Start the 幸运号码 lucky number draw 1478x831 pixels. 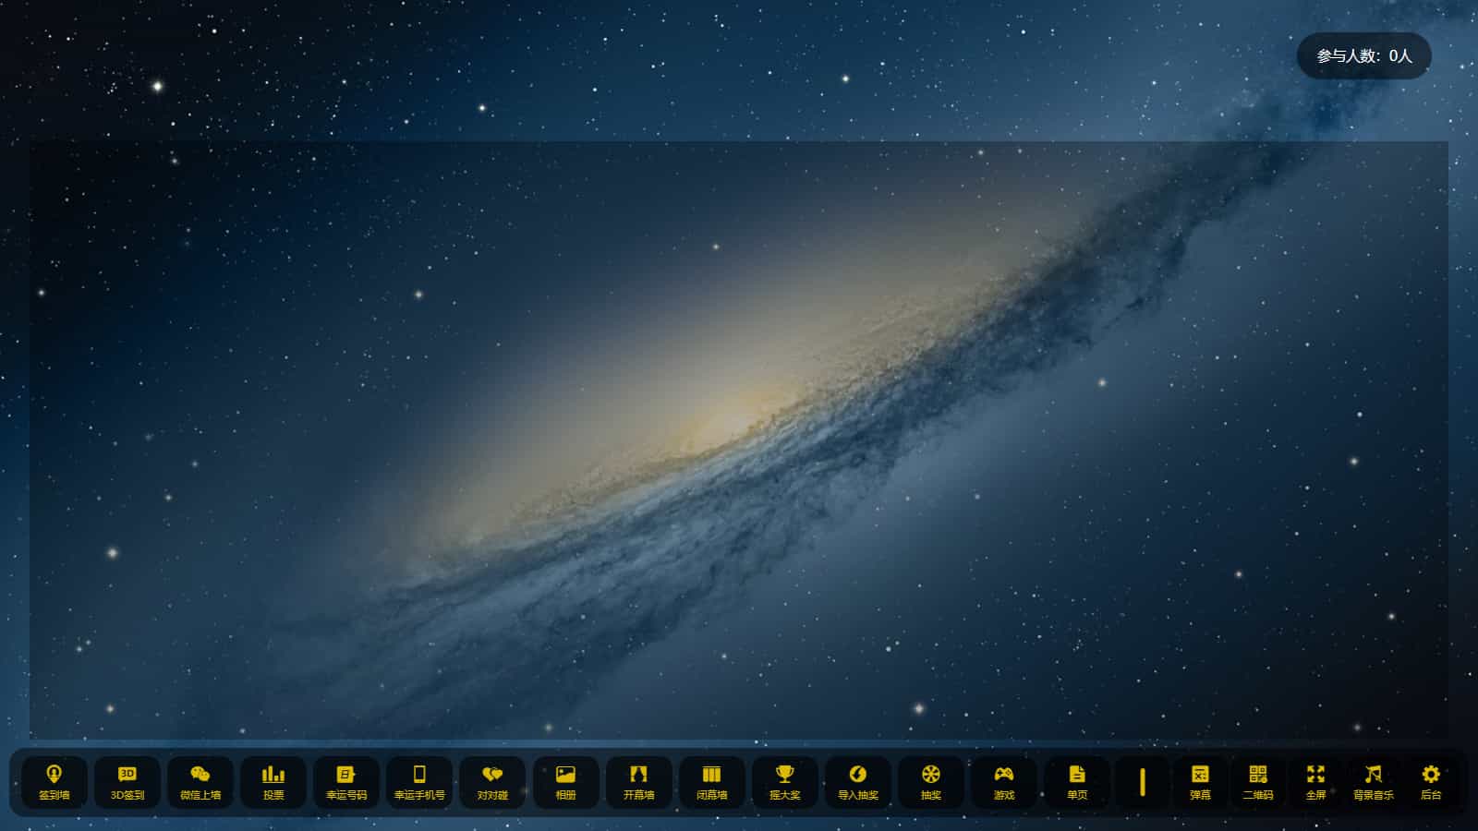pos(346,782)
